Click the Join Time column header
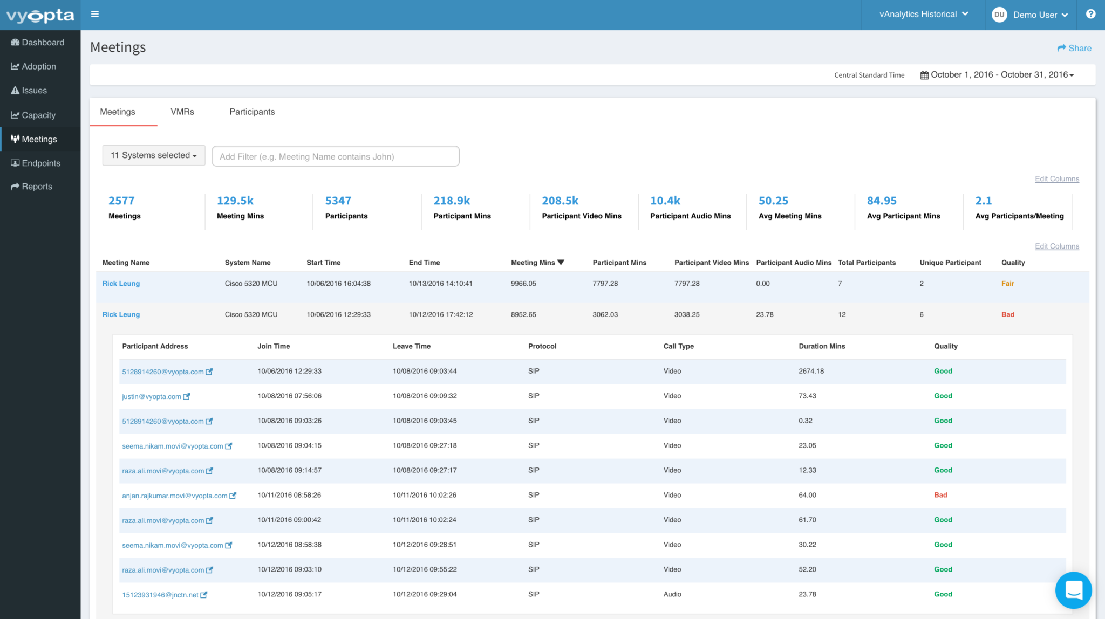The image size is (1105, 619). (x=274, y=346)
